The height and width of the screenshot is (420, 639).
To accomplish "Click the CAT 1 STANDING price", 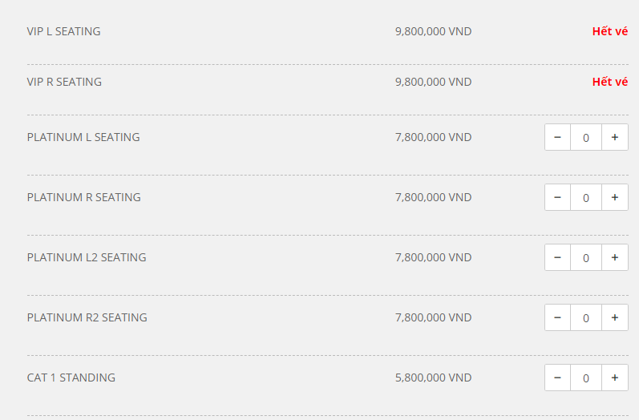I will tap(433, 378).
